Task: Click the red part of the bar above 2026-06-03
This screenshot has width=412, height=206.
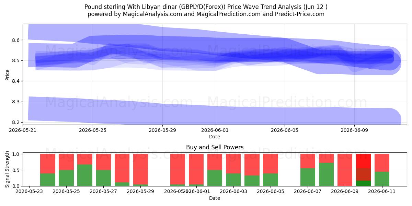Action: [233, 163]
